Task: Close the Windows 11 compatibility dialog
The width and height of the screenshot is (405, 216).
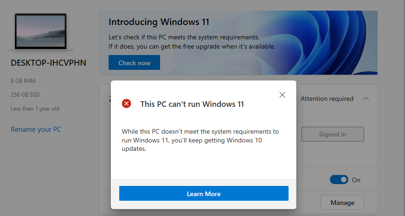Action: (282, 95)
